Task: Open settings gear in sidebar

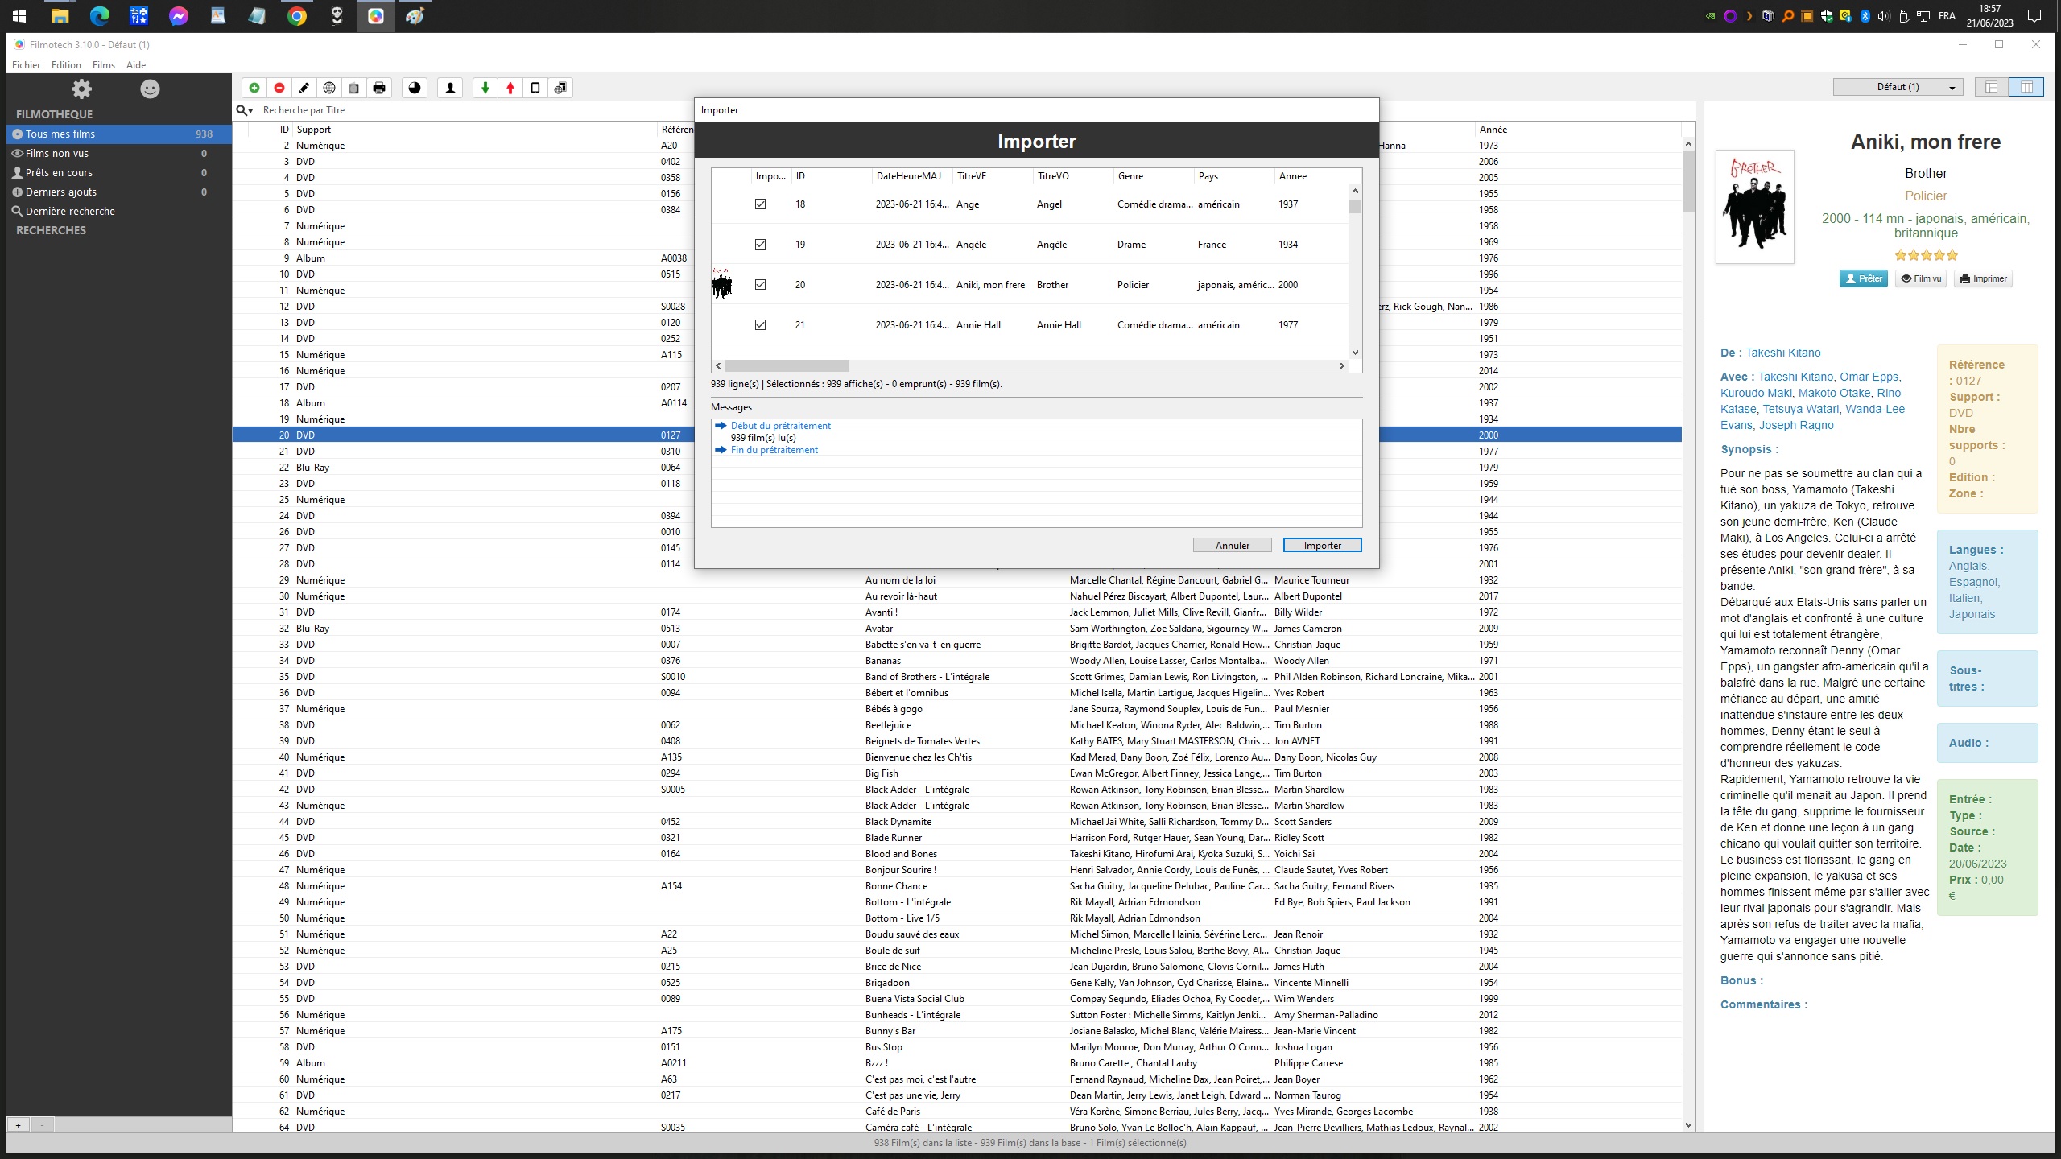Action: 81,89
